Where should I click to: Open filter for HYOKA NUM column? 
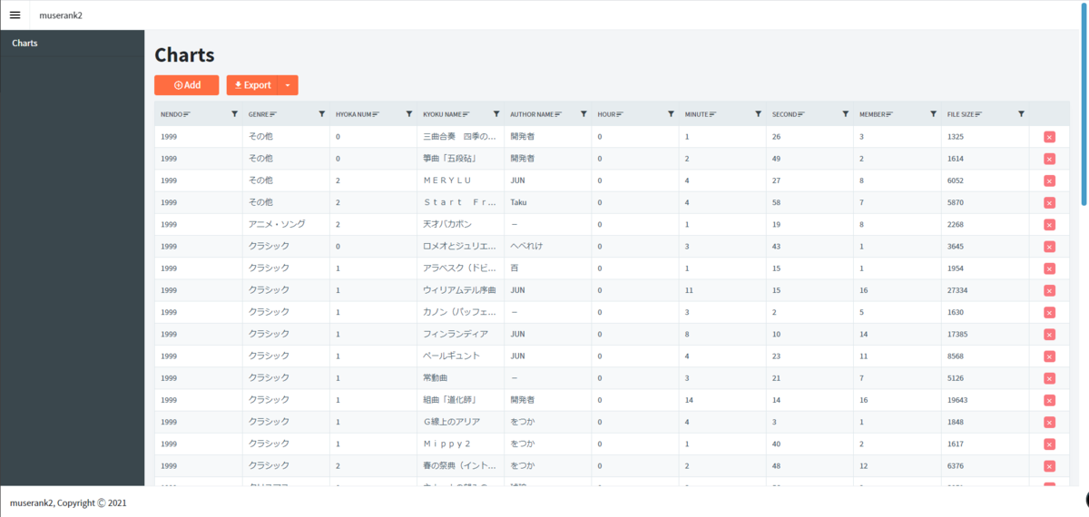409,114
